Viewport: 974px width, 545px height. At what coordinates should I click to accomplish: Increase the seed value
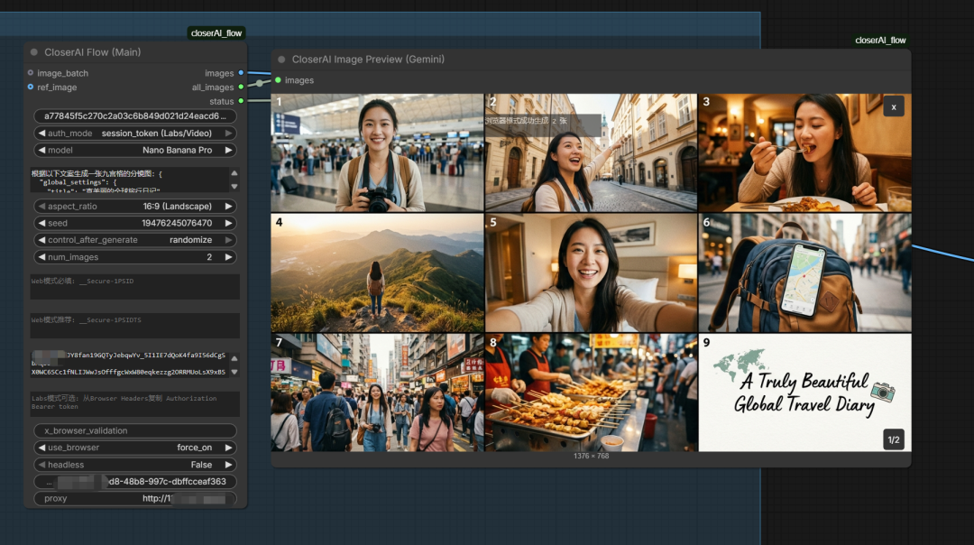[x=228, y=223]
